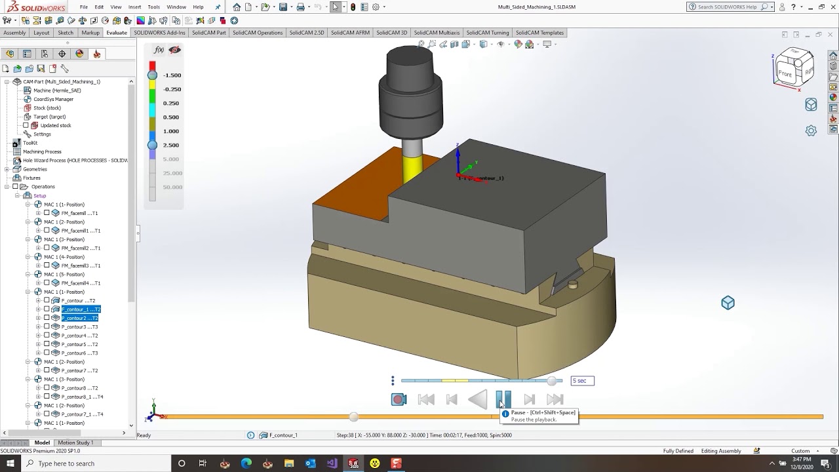Open SOLIDWORKS Options gear icon
839x472 pixels.
(x=376, y=7)
